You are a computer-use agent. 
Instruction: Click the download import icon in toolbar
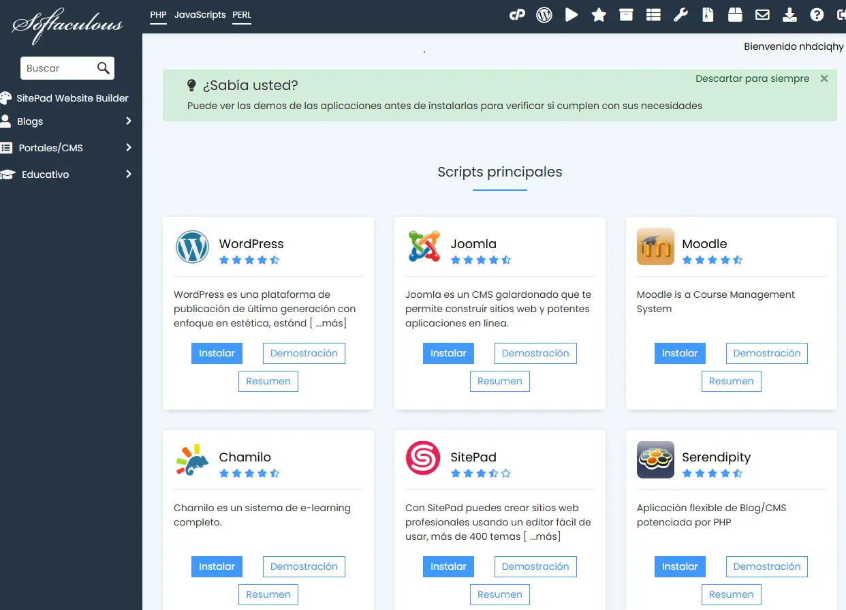tap(789, 14)
